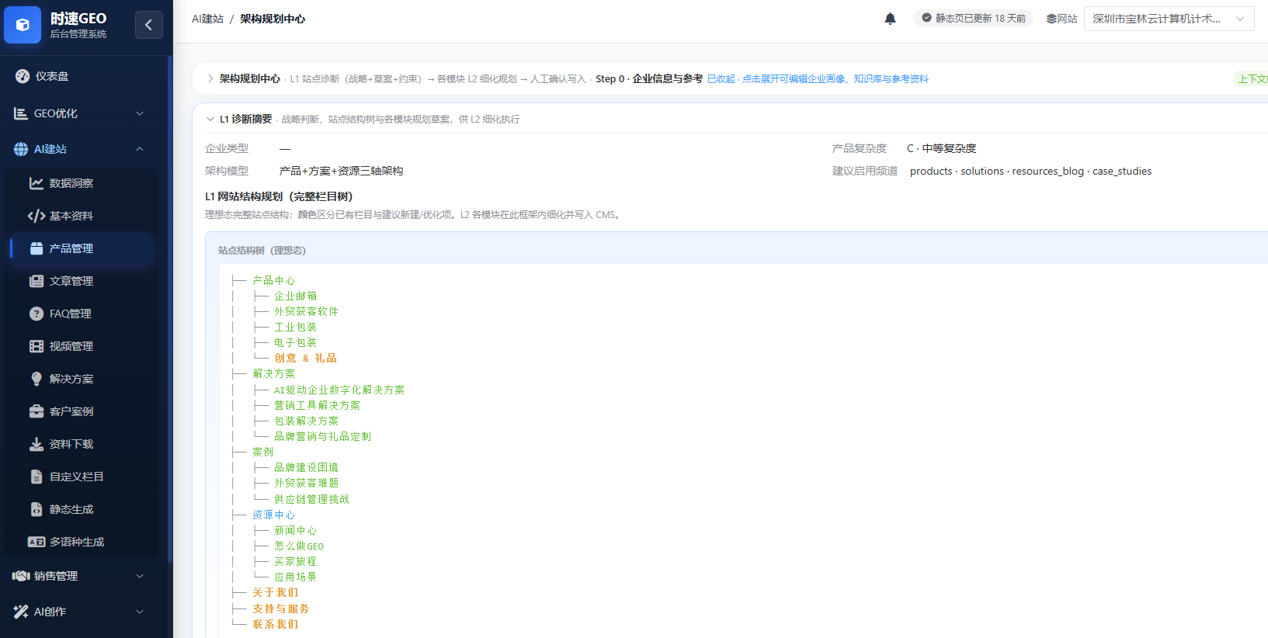Open the 深圳市宝林云计算机 website dropdown

click(1169, 19)
